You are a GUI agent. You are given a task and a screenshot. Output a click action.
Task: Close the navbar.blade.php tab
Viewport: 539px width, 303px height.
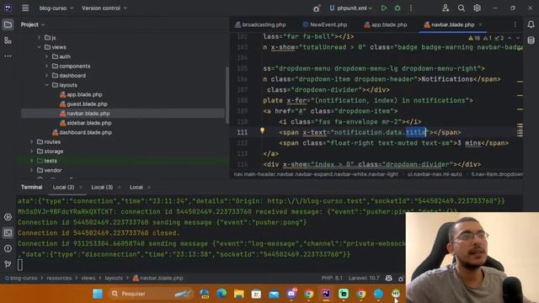[480, 24]
